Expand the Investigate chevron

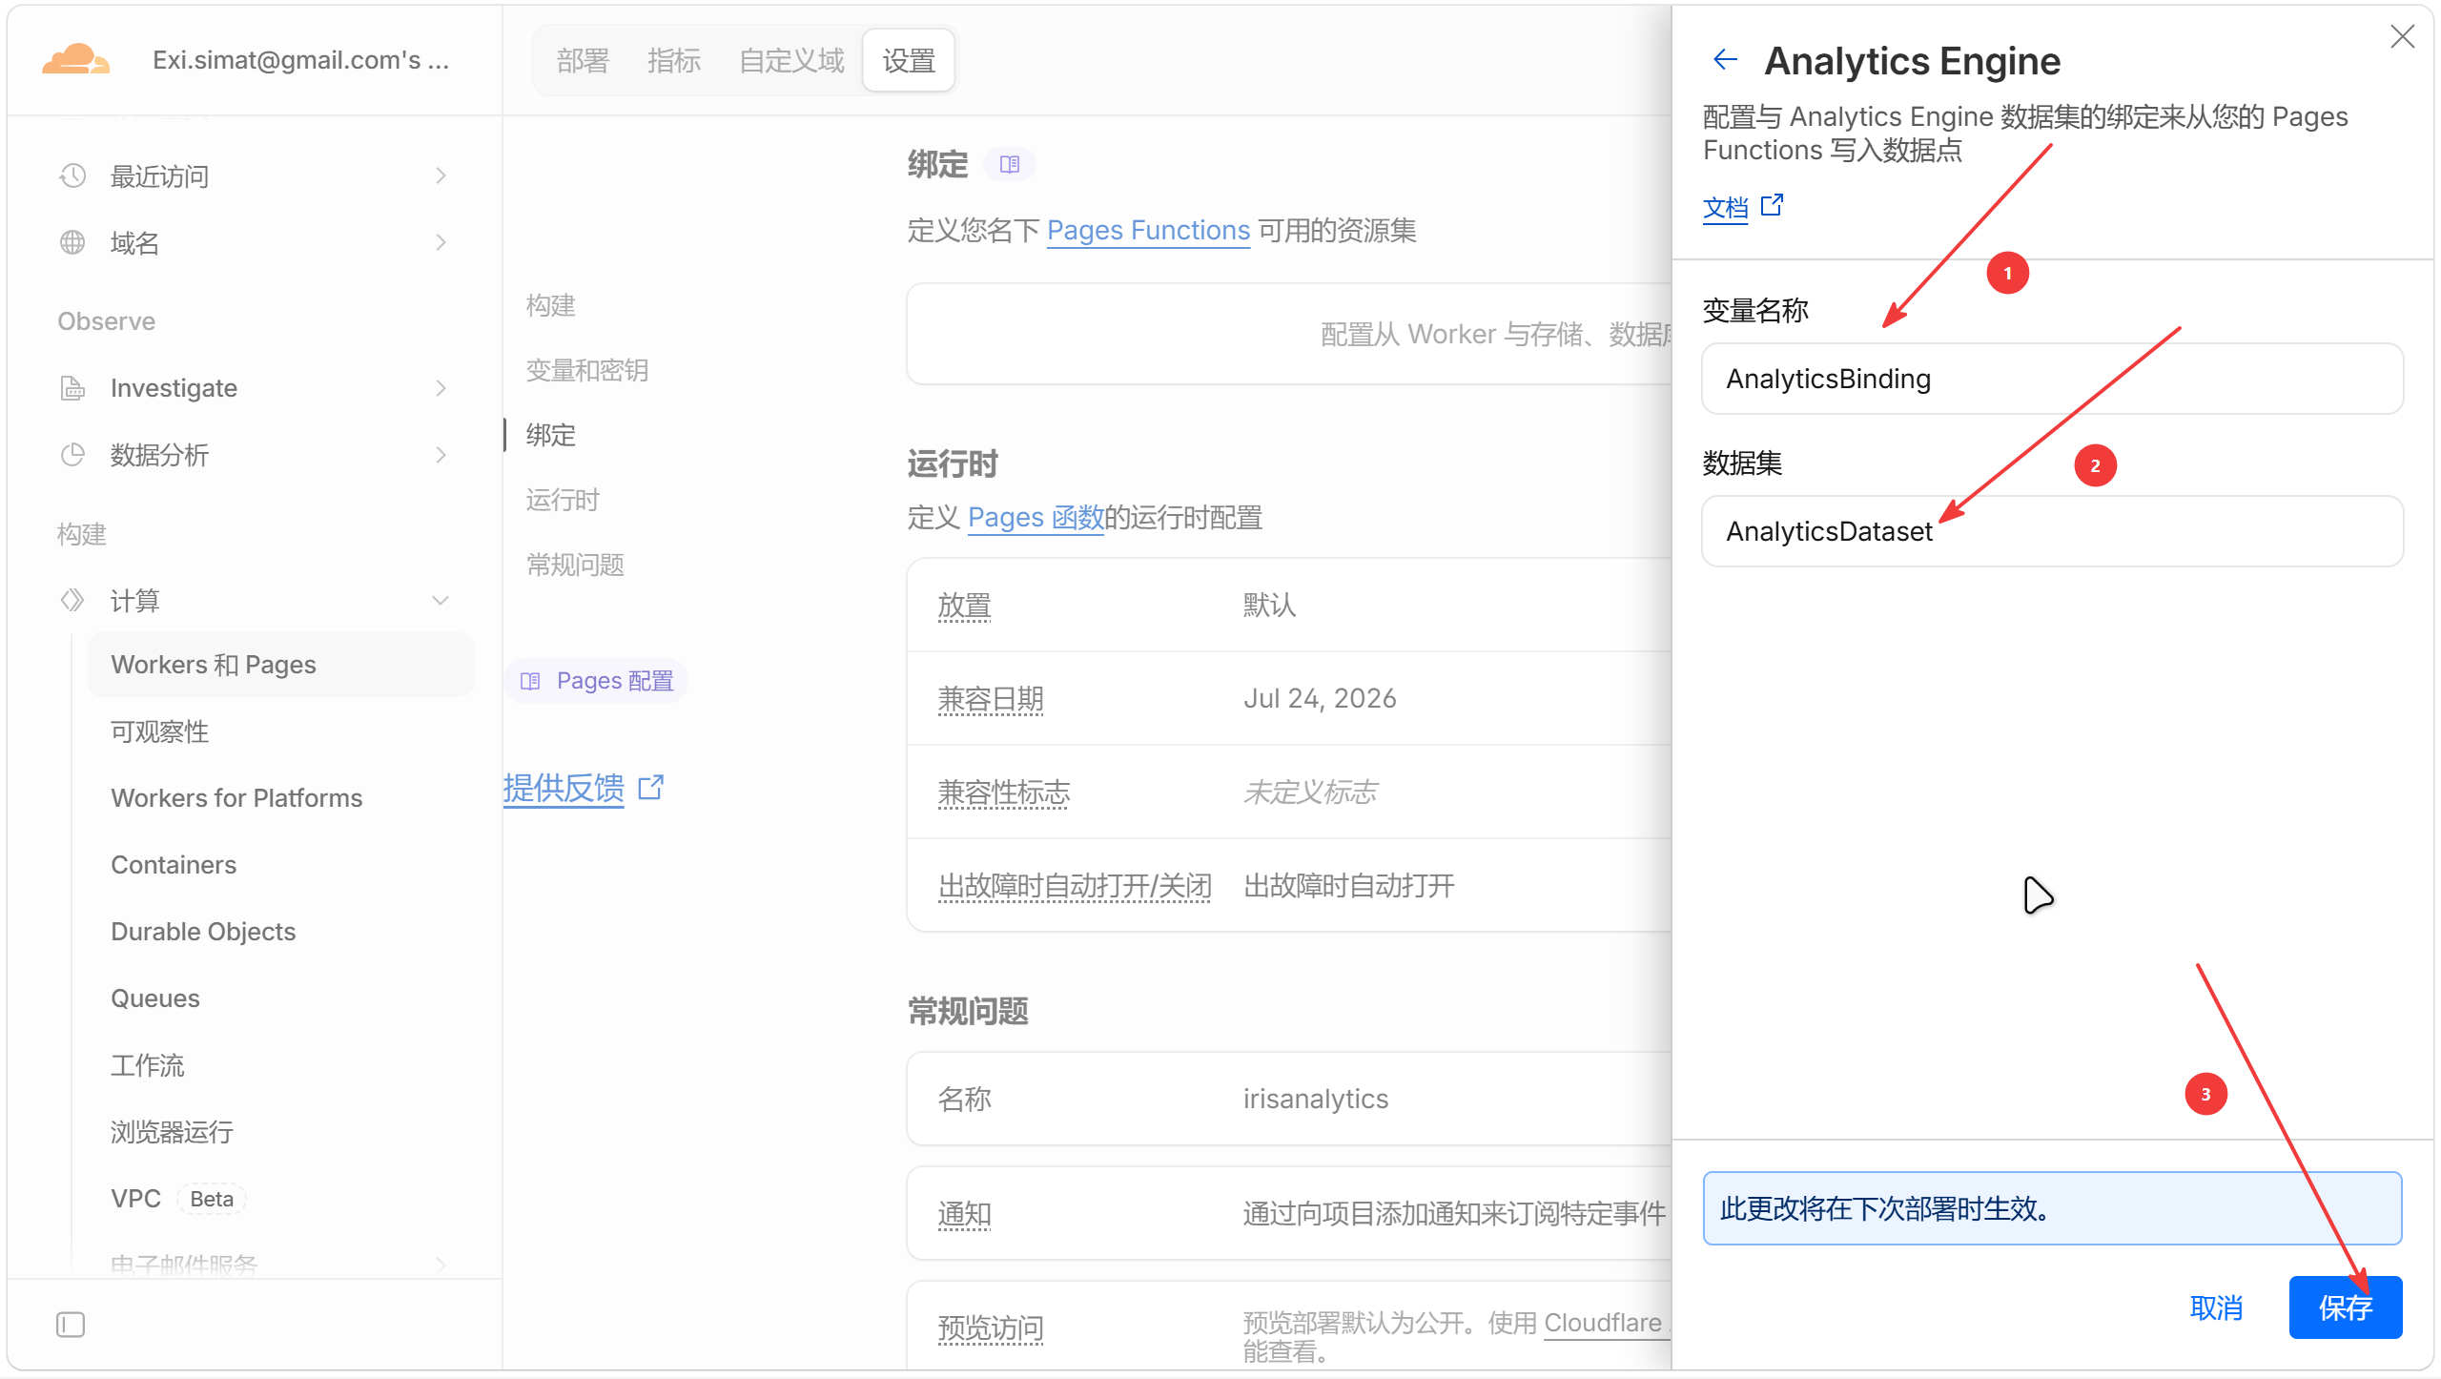tap(441, 388)
